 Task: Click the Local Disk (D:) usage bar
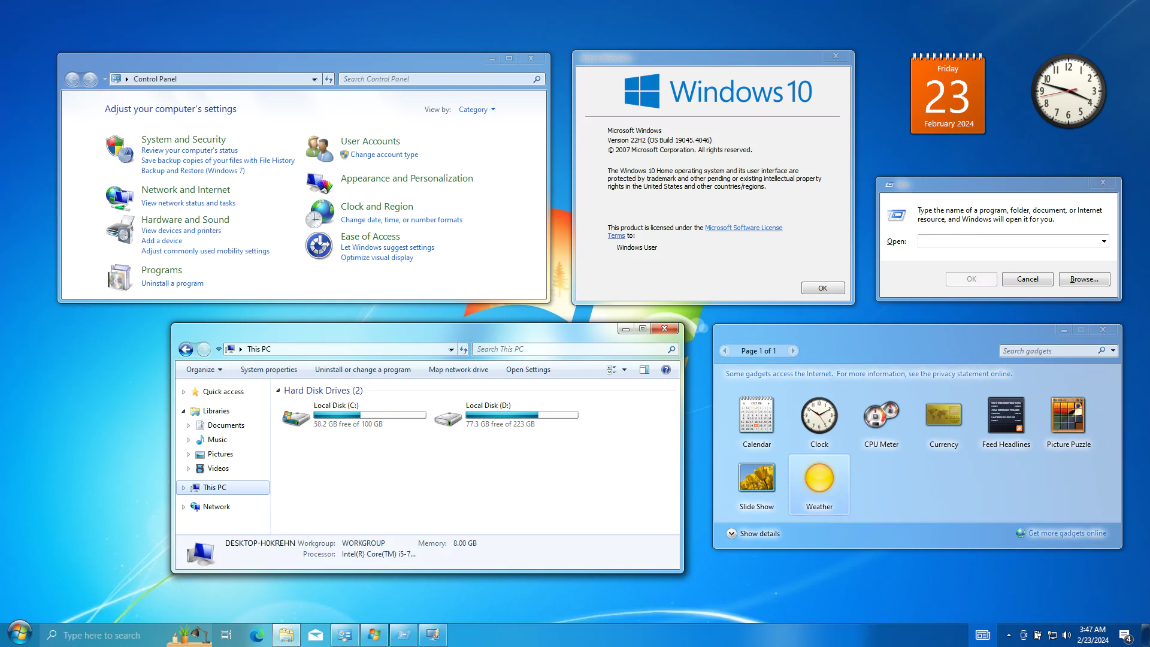(x=522, y=415)
